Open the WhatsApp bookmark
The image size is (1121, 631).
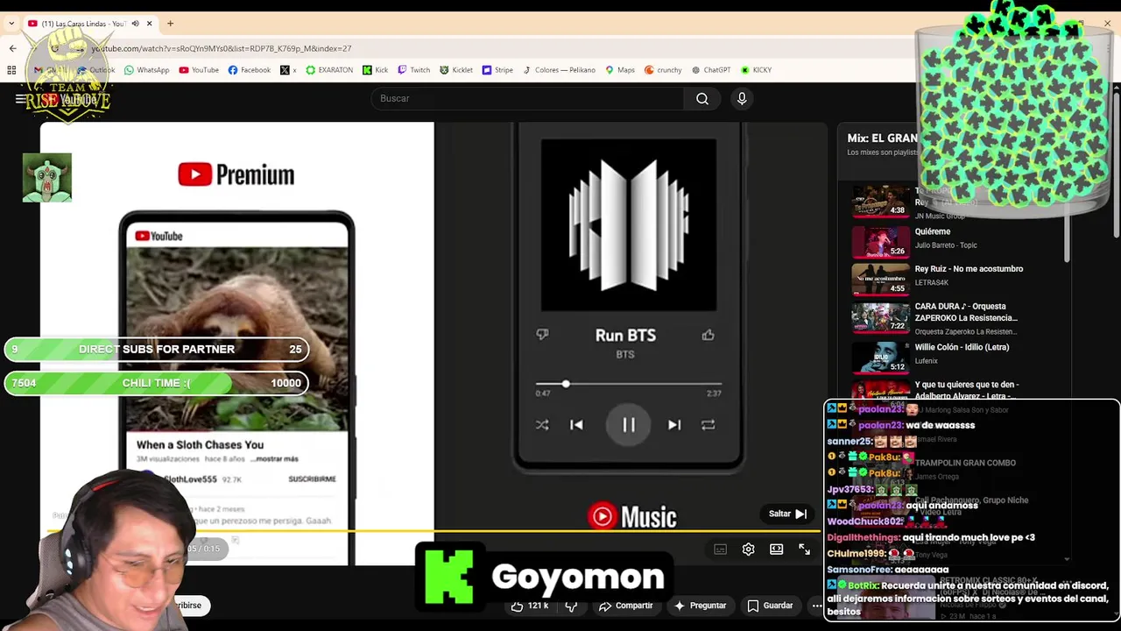pos(147,70)
